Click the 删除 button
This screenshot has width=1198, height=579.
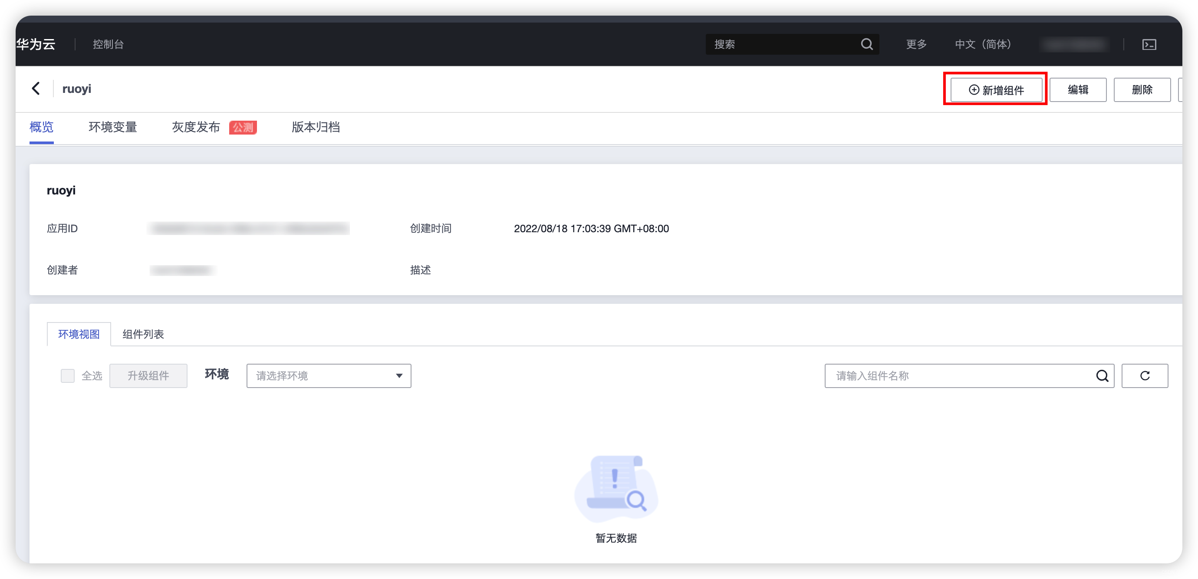[x=1142, y=90]
